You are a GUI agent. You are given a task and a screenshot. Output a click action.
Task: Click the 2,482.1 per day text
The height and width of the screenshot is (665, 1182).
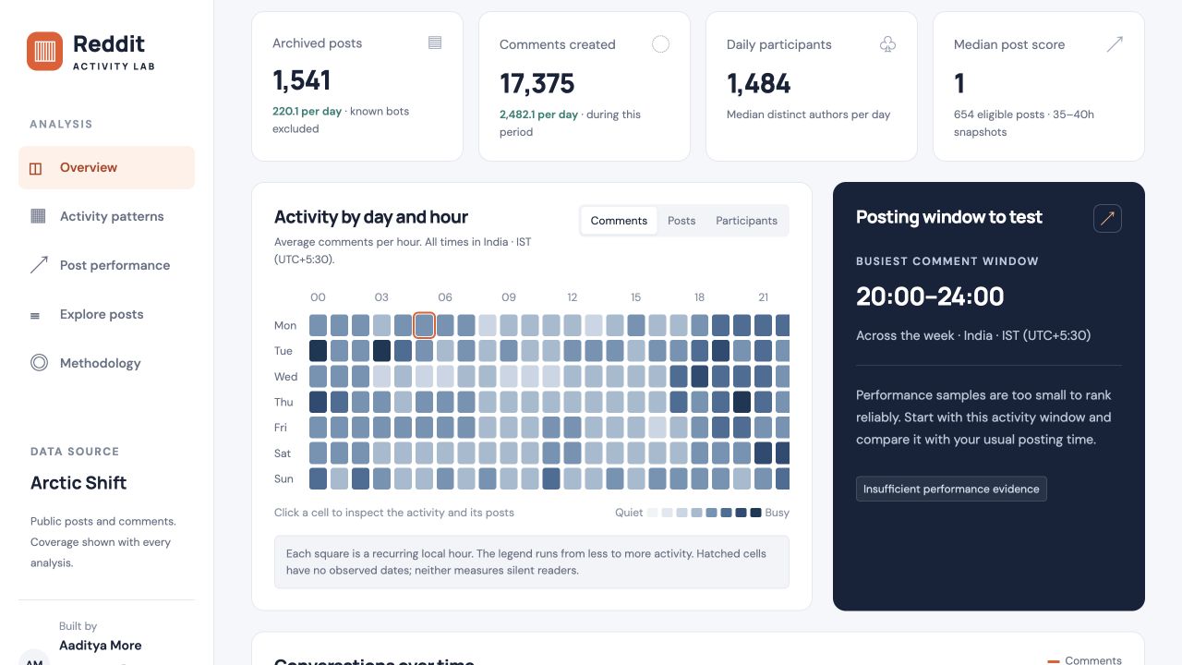pyautogui.click(x=538, y=115)
